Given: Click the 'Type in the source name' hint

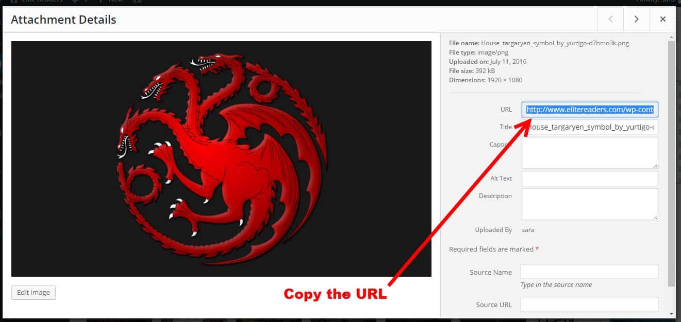Looking at the screenshot, I should [556, 285].
